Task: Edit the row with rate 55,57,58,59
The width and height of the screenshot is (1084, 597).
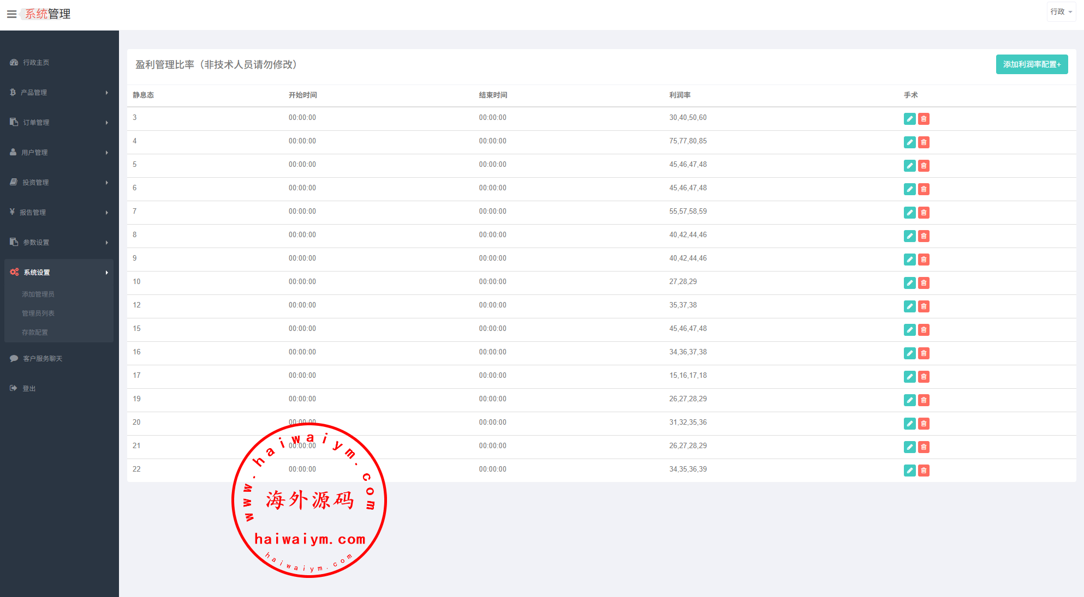Action: [x=909, y=213]
